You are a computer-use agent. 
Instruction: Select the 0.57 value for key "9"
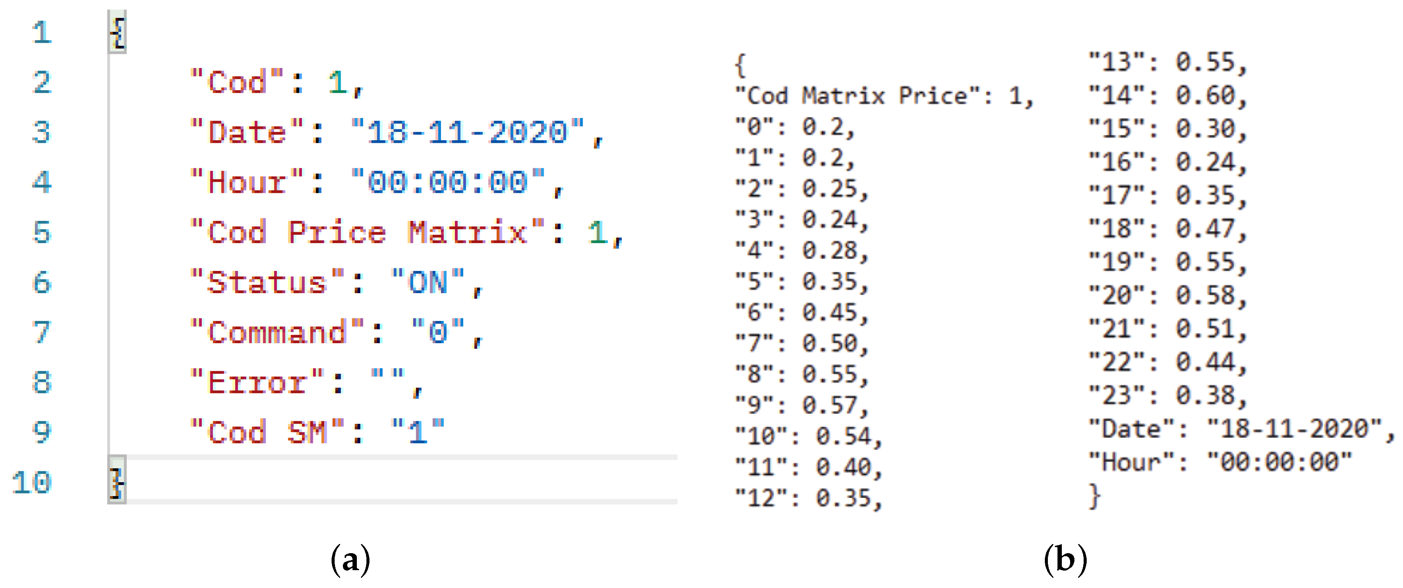[x=830, y=406]
